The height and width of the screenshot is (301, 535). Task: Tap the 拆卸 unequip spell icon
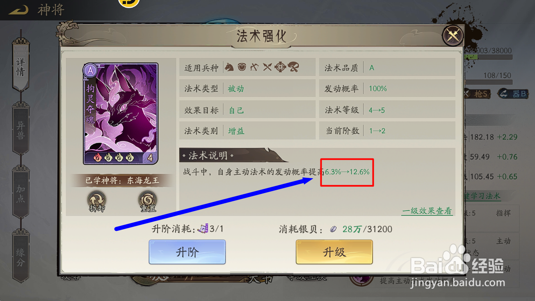(97, 201)
